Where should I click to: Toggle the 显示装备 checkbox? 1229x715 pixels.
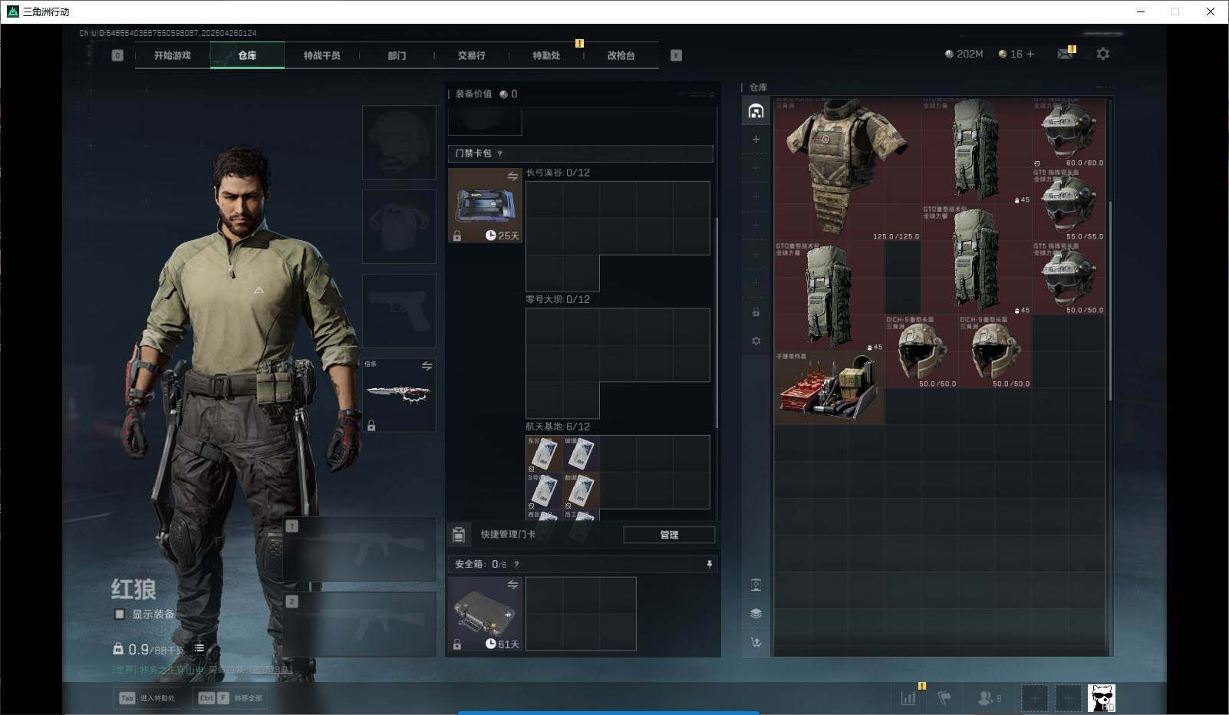pos(120,614)
